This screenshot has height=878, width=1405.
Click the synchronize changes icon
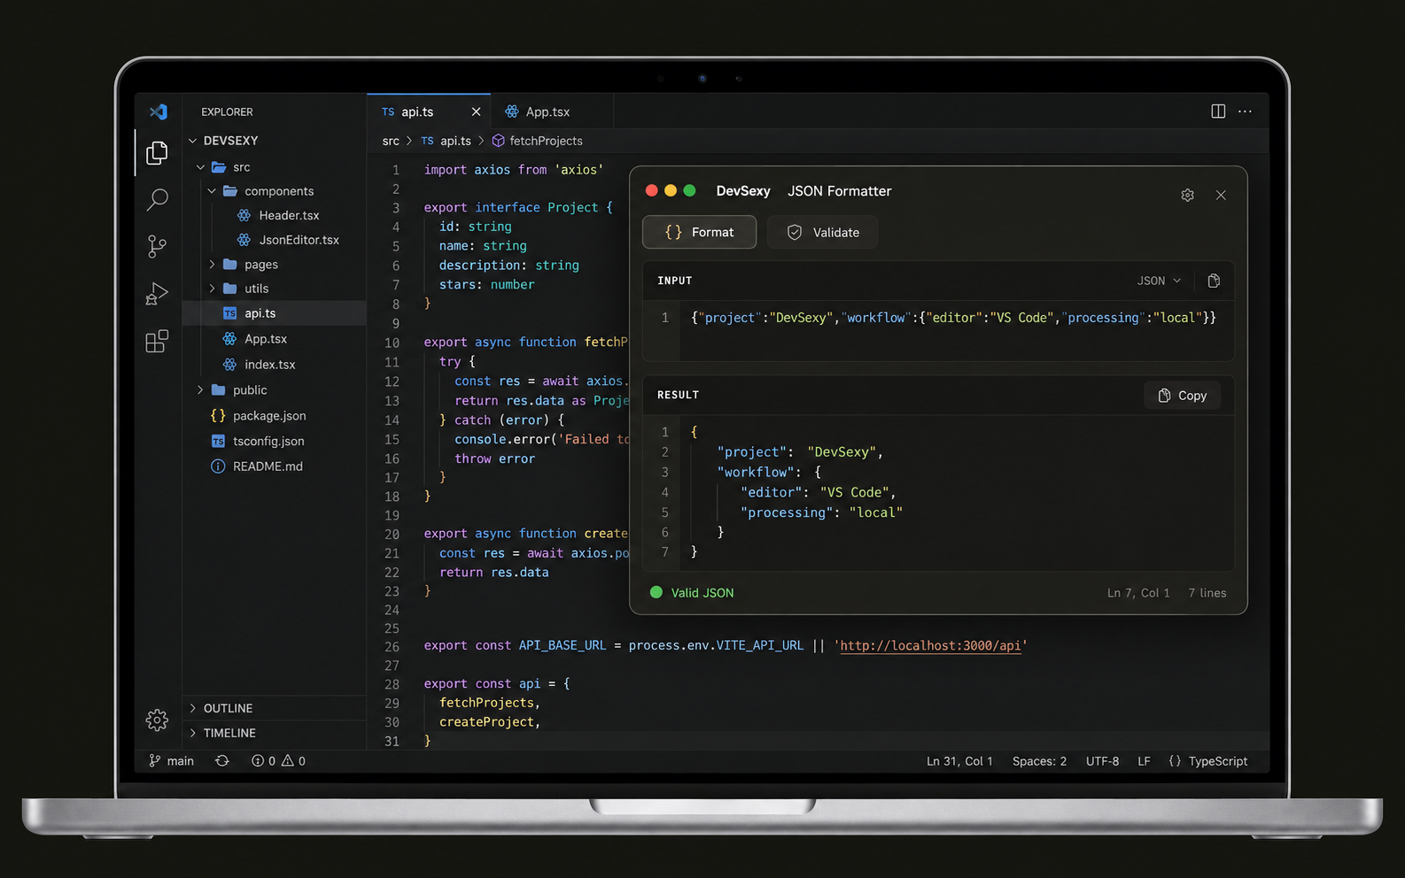click(222, 761)
